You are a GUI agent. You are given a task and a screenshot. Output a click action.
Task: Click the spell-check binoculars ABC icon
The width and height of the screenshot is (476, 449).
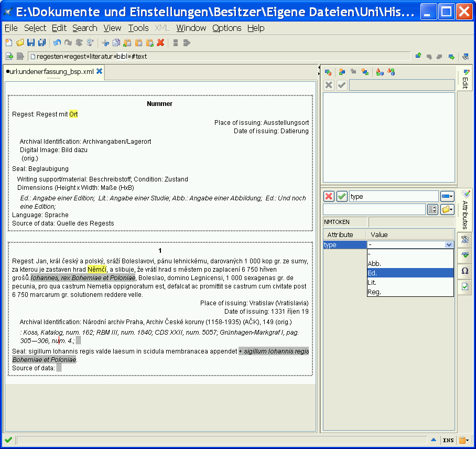pos(465,239)
